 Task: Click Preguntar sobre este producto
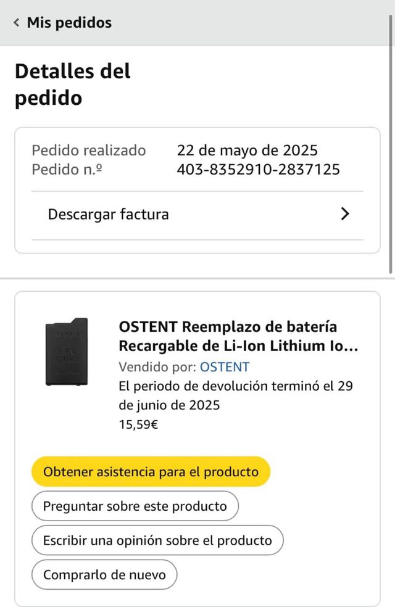click(x=135, y=506)
